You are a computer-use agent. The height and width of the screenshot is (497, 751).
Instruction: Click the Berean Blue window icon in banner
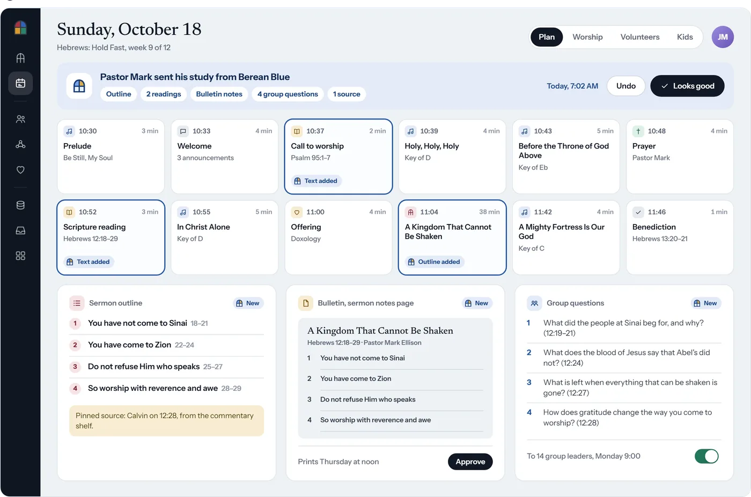click(79, 86)
